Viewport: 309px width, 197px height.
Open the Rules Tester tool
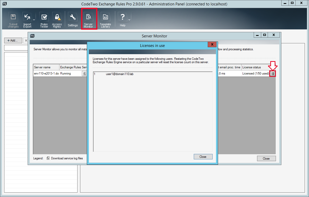[x=44, y=18]
